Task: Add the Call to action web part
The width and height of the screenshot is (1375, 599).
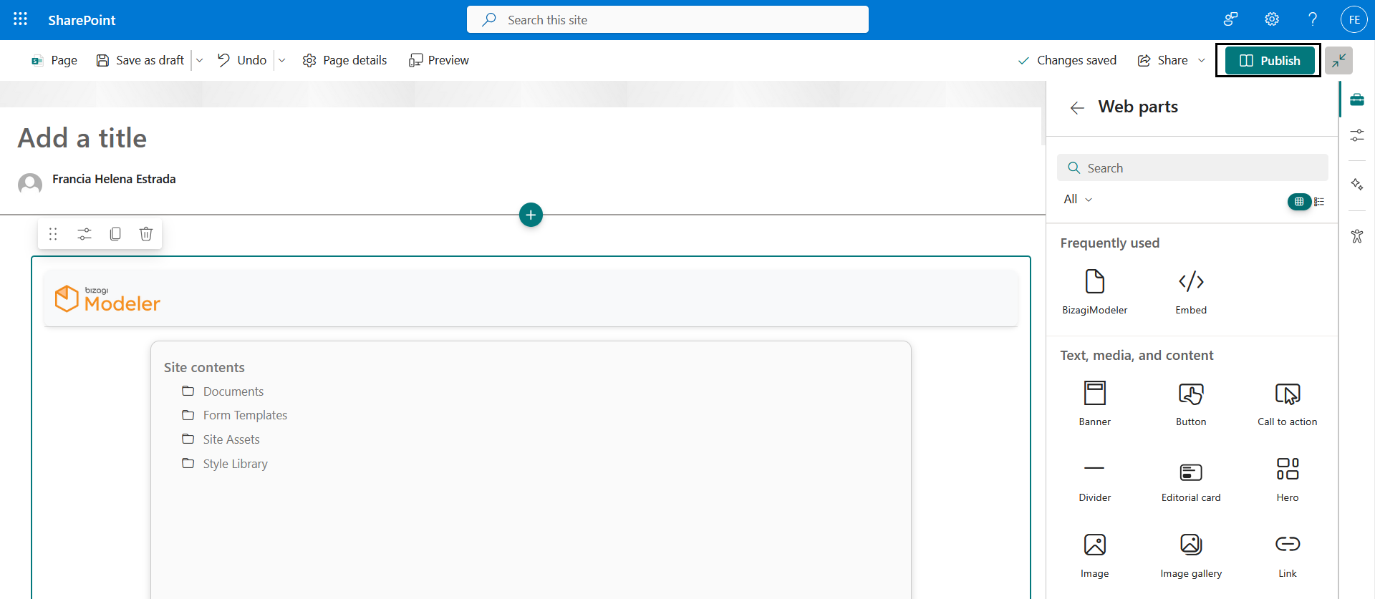Action: tap(1287, 403)
